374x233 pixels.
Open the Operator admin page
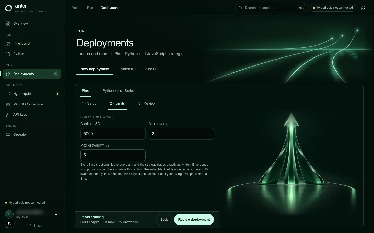pos(32,135)
